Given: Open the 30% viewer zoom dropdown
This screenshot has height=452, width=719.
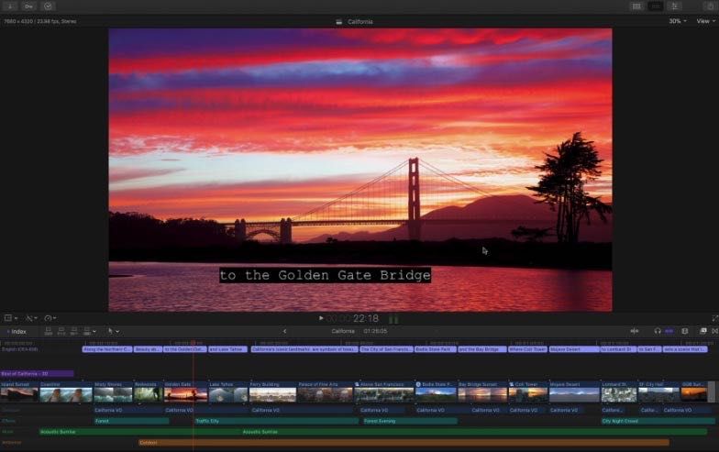Looking at the screenshot, I should pyautogui.click(x=678, y=21).
